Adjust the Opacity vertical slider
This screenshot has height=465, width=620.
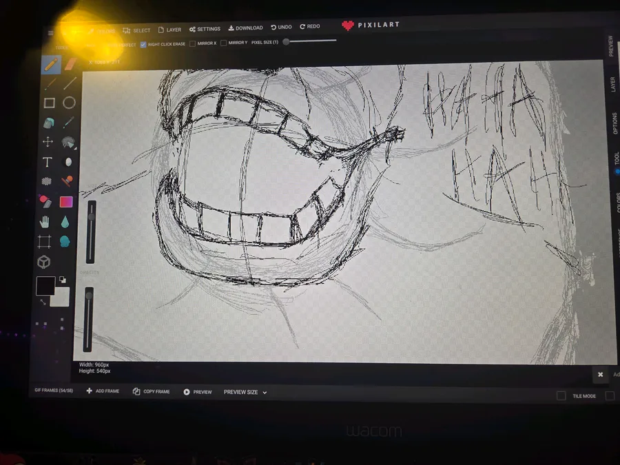pyautogui.click(x=89, y=320)
